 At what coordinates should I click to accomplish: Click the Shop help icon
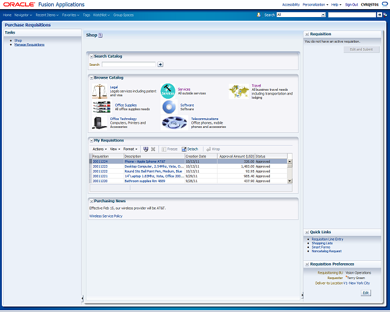coord(100,35)
